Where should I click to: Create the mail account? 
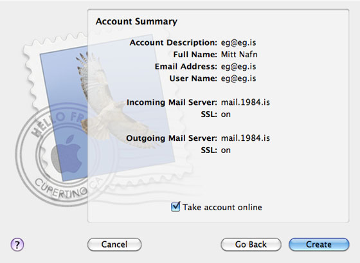pos(319,244)
